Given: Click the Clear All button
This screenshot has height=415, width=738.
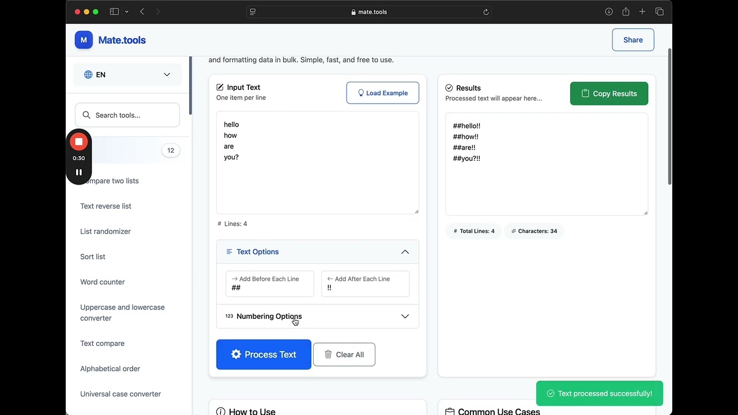Looking at the screenshot, I should (344, 354).
